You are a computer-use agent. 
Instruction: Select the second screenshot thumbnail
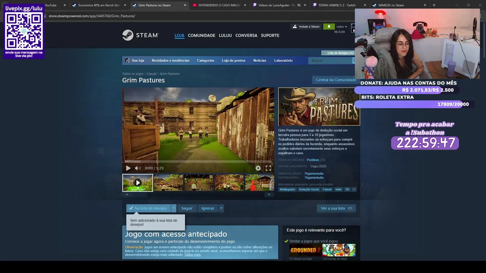(168, 183)
